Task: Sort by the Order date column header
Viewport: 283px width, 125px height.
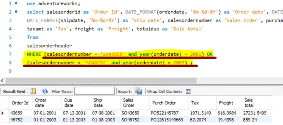Action: [x=47, y=103]
